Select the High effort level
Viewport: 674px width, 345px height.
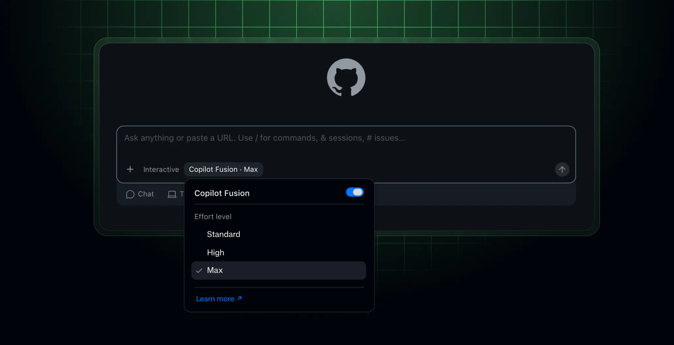click(279, 253)
